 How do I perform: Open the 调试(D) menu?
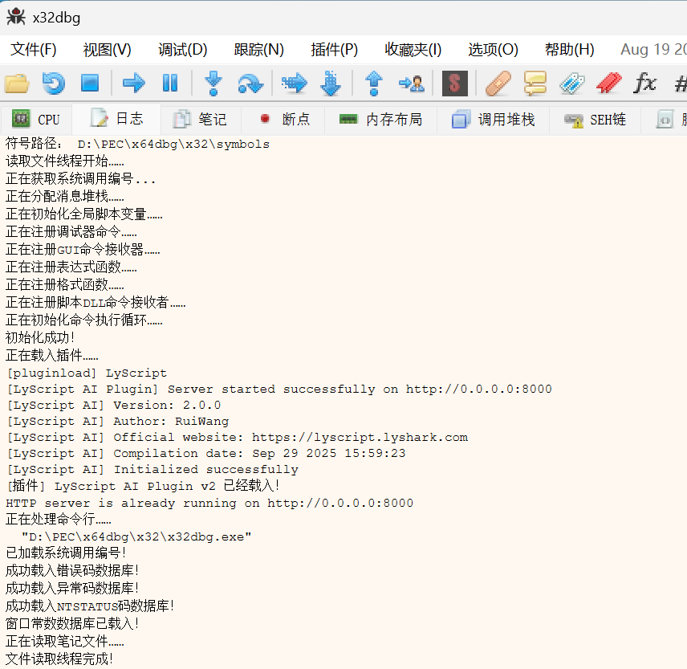[x=182, y=50]
